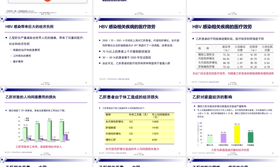Check the "高额的治疗和检查费用" checkbox item

(11, 50)
